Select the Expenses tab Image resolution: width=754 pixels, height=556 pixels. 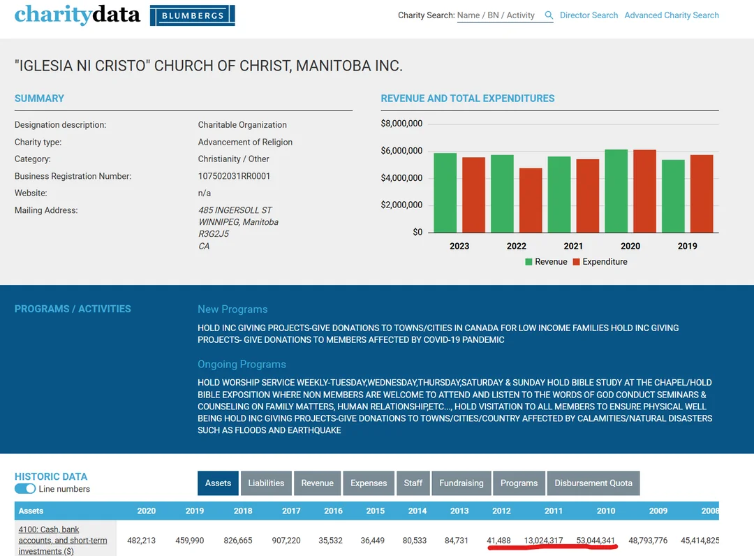(369, 483)
